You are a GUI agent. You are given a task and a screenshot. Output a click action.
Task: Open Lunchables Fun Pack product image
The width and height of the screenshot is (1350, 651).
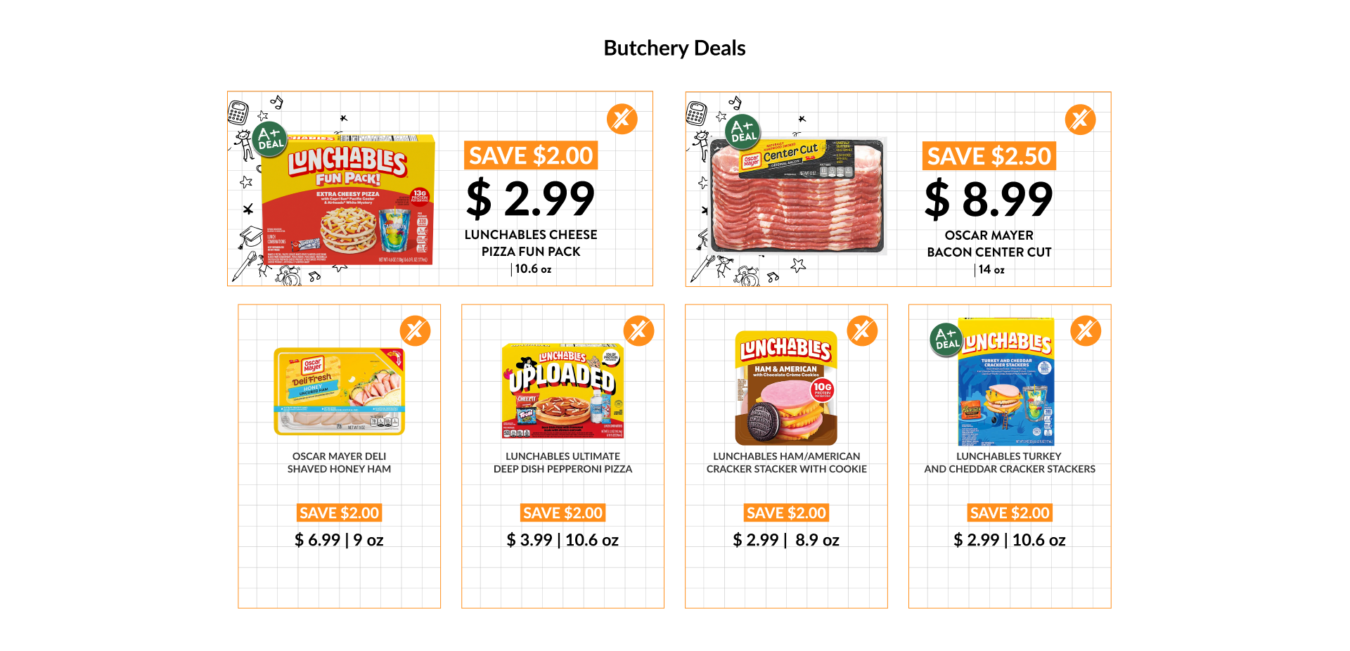tap(348, 199)
